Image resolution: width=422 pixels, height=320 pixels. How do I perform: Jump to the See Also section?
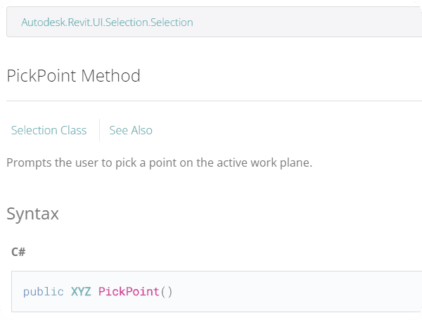click(131, 130)
